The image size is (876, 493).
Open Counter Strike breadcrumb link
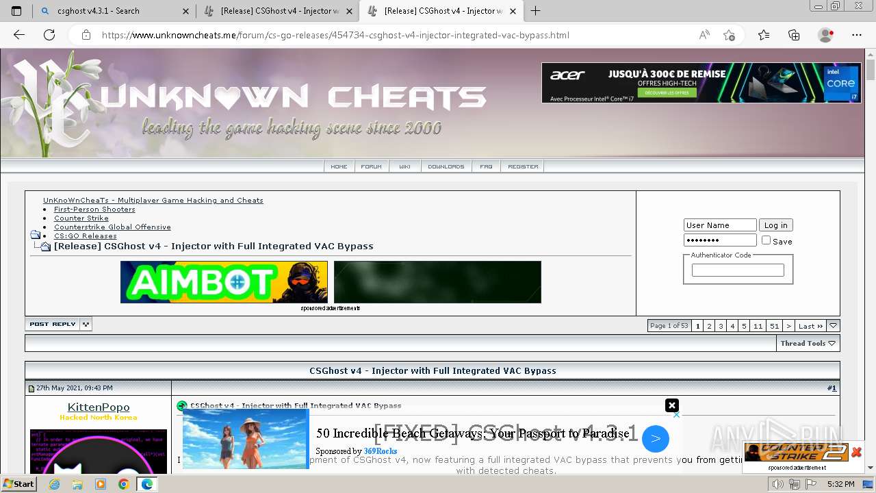pyautogui.click(x=81, y=218)
